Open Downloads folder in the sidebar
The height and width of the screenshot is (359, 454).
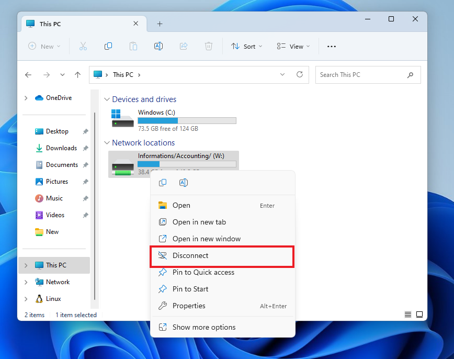click(61, 148)
